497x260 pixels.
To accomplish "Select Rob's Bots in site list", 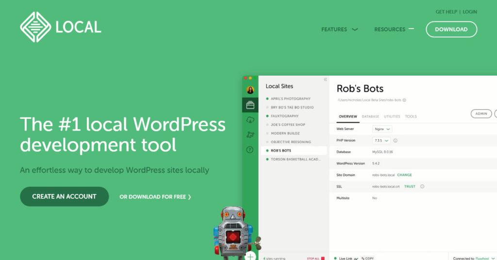I will click(x=294, y=151).
